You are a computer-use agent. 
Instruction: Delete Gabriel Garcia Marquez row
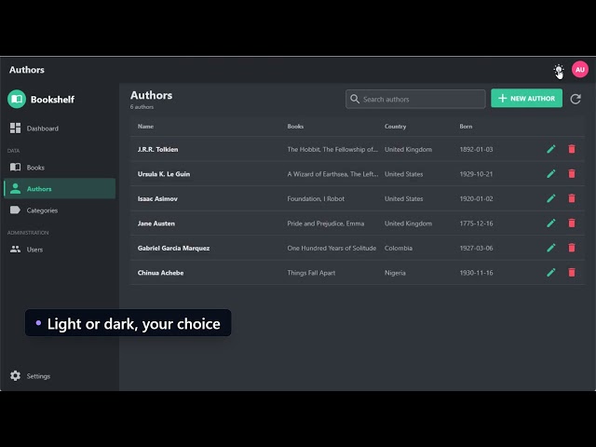pos(572,248)
